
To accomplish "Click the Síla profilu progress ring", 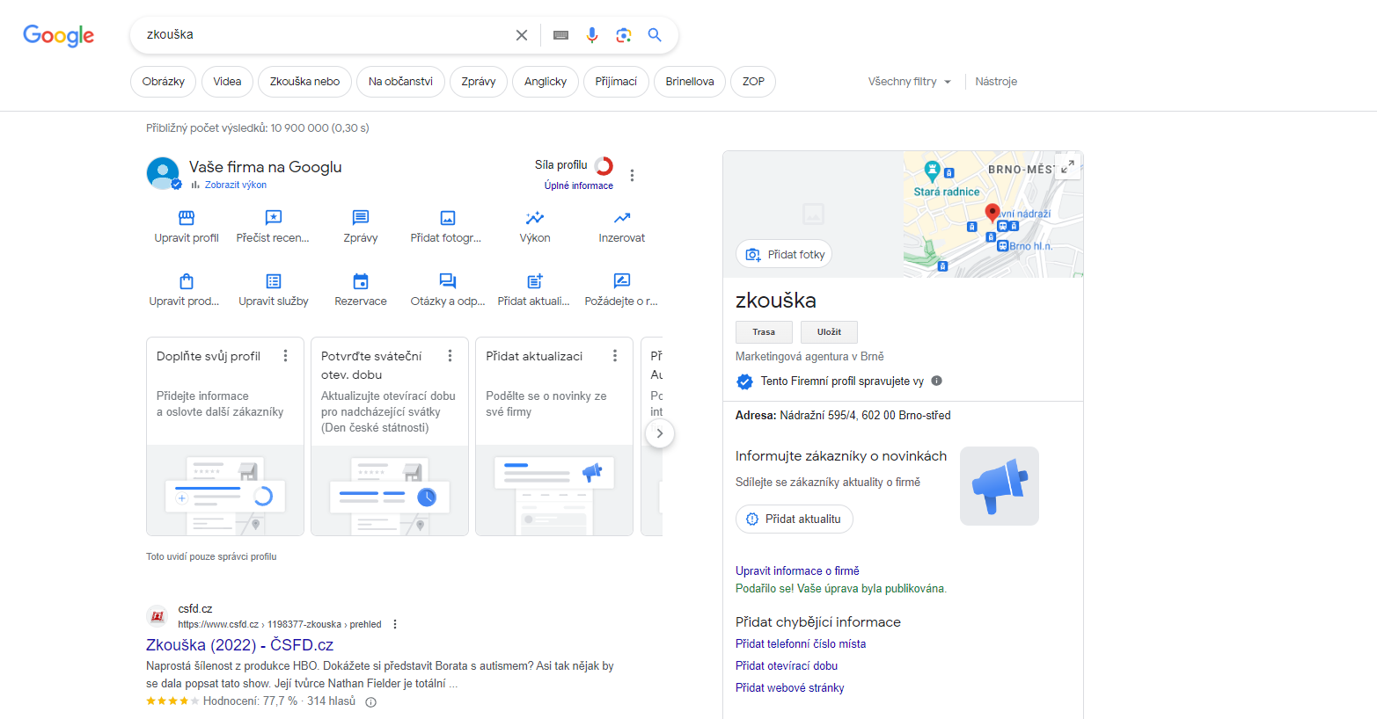I will [x=604, y=165].
